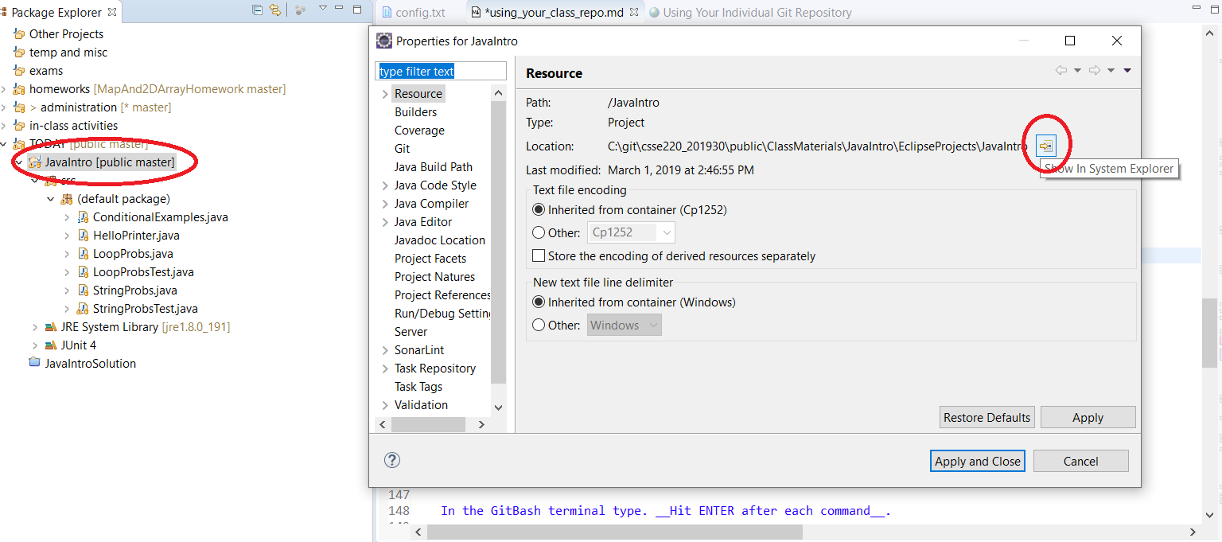The image size is (1222, 542).
Task: Click the type filter text field
Action: tap(440, 72)
